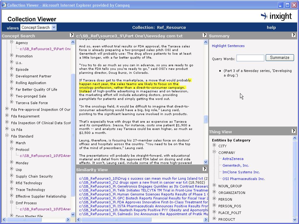Click scroll up arrow in Concept Search panel
The height and width of the screenshot is (224, 299).
click(x=73, y=42)
